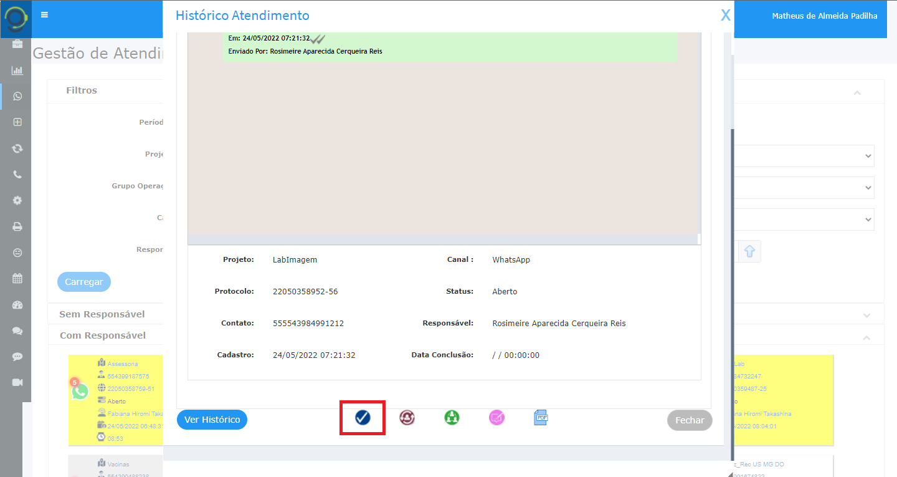Click 554399187575 on the Assessoria card
897x477 pixels.
[x=128, y=376]
